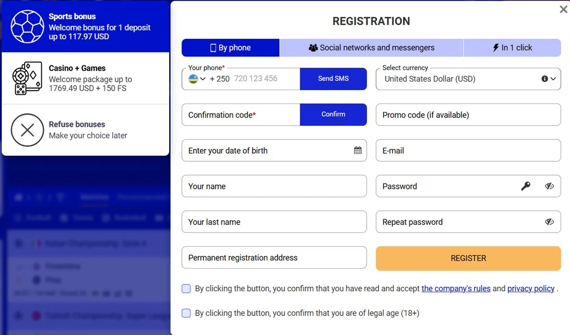Click the REGISTER button
Image resolution: width=570 pixels, height=335 pixels.
coord(468,258)
